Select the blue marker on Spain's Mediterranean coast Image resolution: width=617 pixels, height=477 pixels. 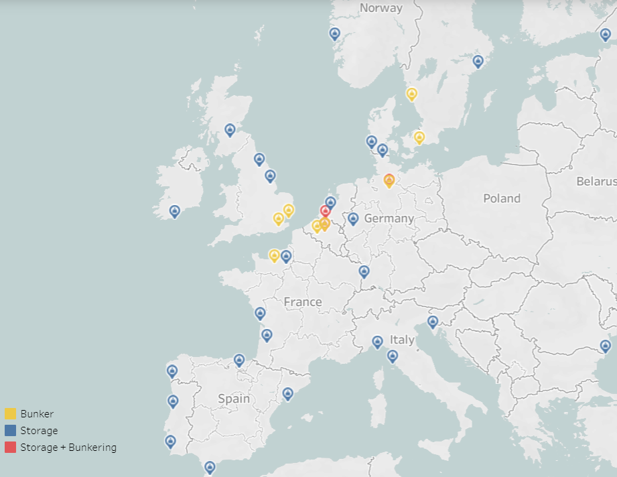[x=287, y=394]
